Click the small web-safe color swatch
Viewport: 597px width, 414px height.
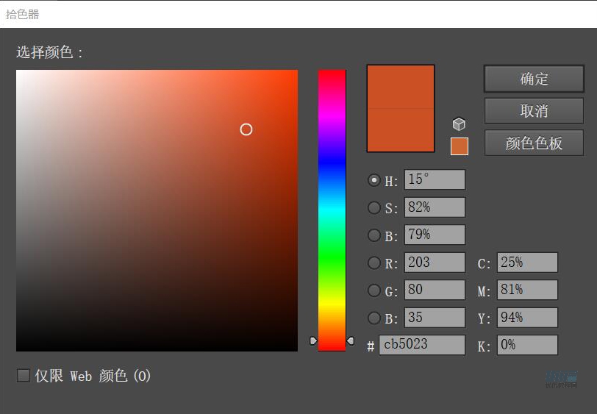pyautogui.click(x=459, y=146)
